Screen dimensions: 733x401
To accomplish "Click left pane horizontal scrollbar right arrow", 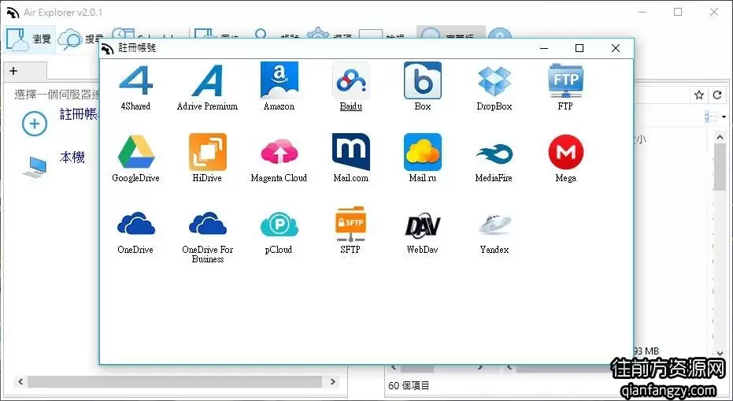I will click(x=333, y=382).
